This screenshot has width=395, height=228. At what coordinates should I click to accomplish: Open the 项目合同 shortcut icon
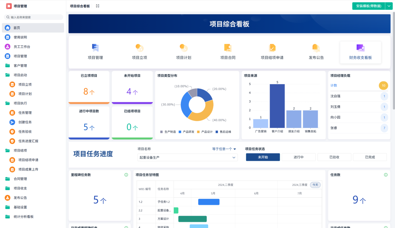(228, 48)
